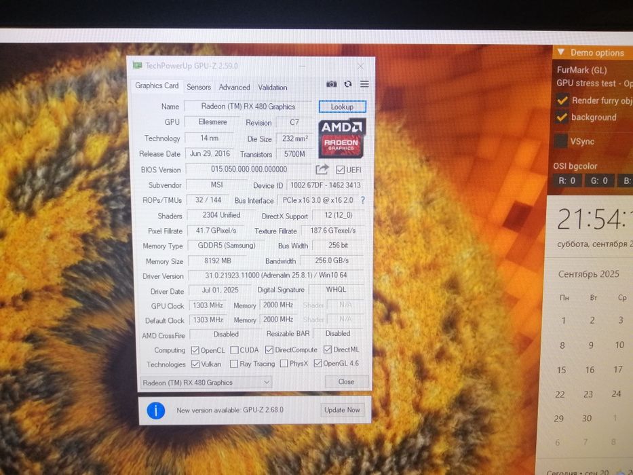
Task: Click the GPU field showing Ellesmere
Action: click(x=212, y=122)
